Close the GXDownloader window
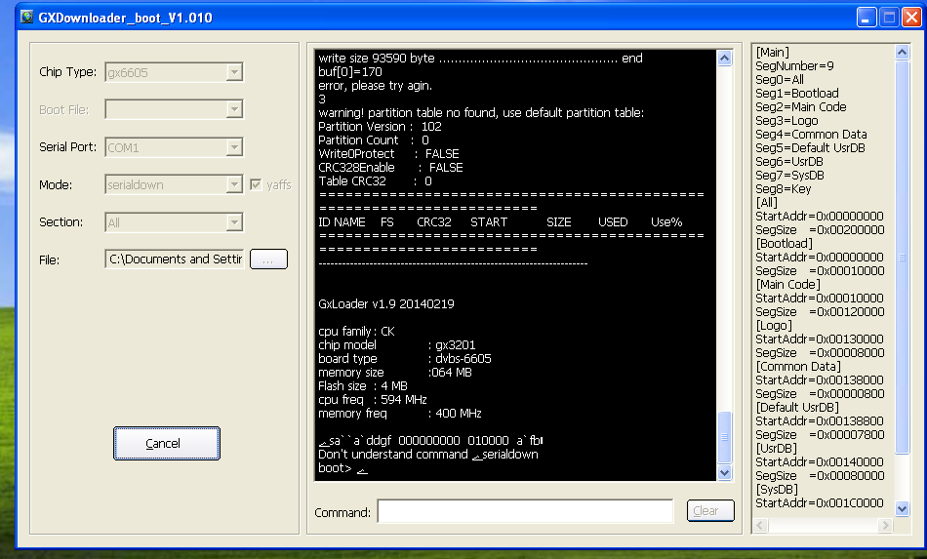 (911, 18)
